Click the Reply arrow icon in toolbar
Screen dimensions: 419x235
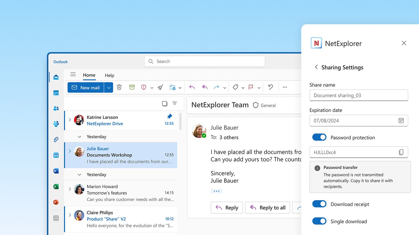click(x=192, y=87)
